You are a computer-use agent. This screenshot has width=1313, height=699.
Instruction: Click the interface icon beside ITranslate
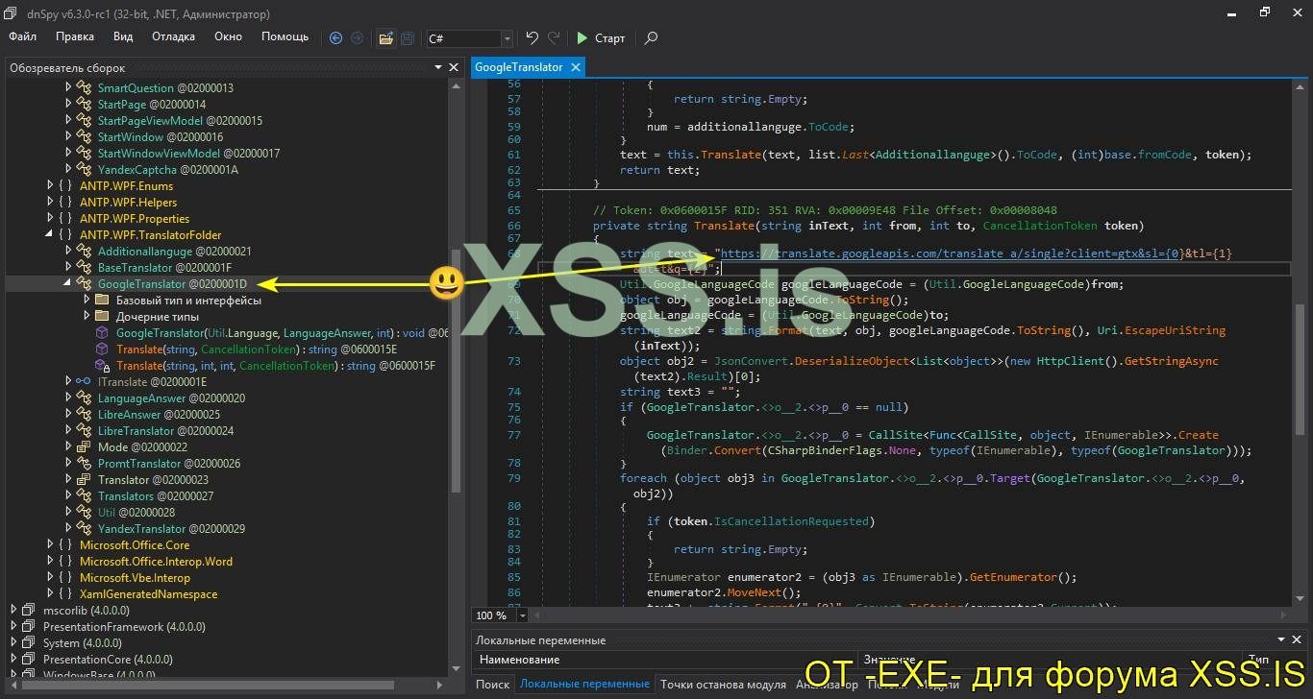tap(84, 381)
